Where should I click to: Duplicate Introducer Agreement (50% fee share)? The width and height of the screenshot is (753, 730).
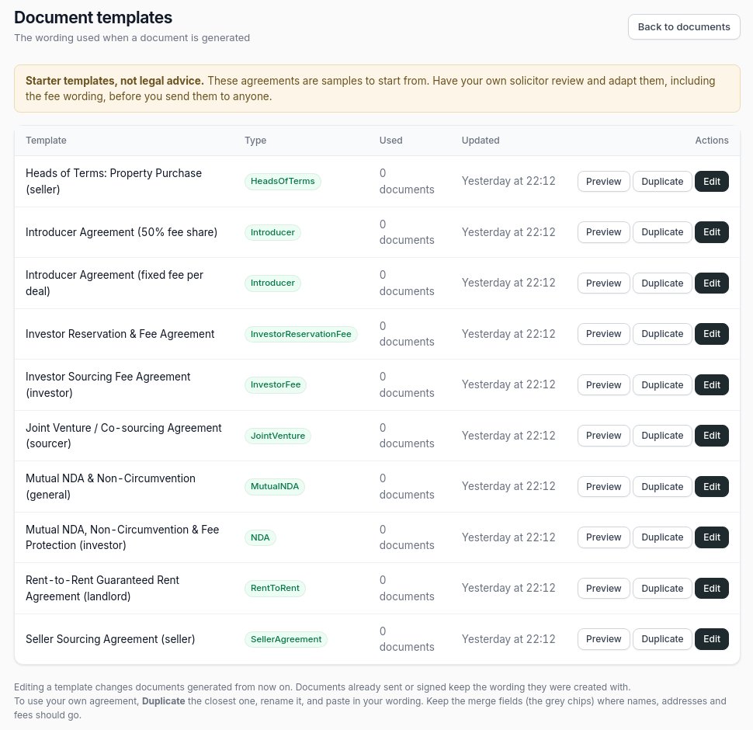click(x=662, y=232)
